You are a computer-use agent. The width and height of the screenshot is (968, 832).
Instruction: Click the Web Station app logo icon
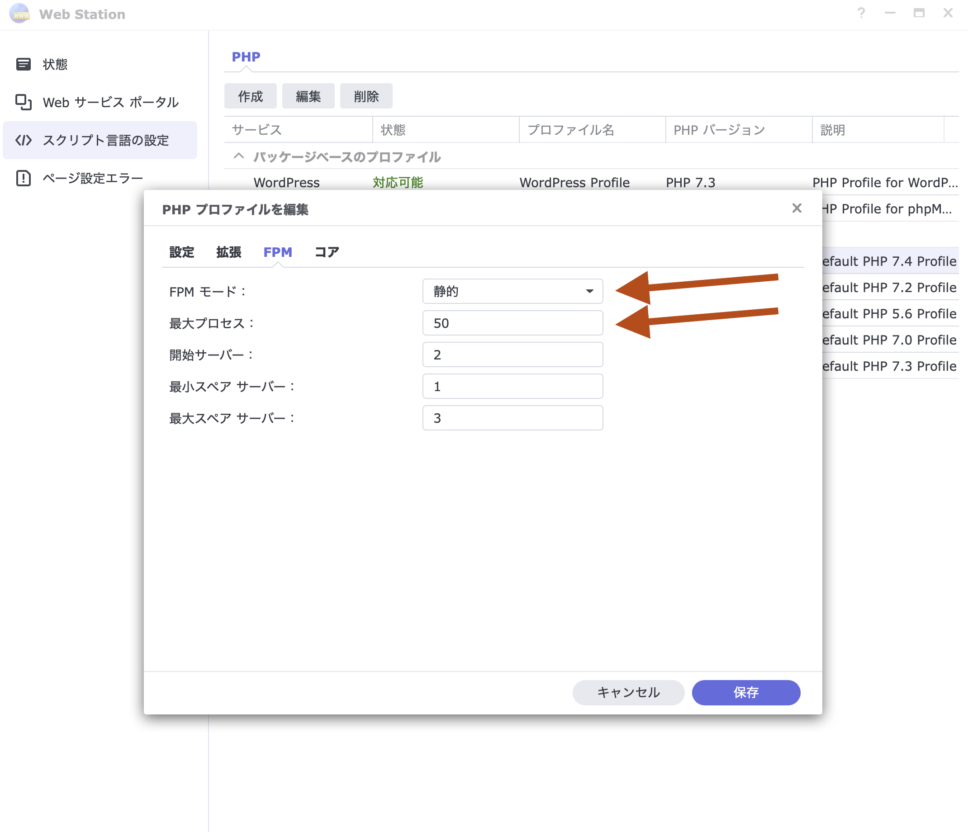click(19, 14)
